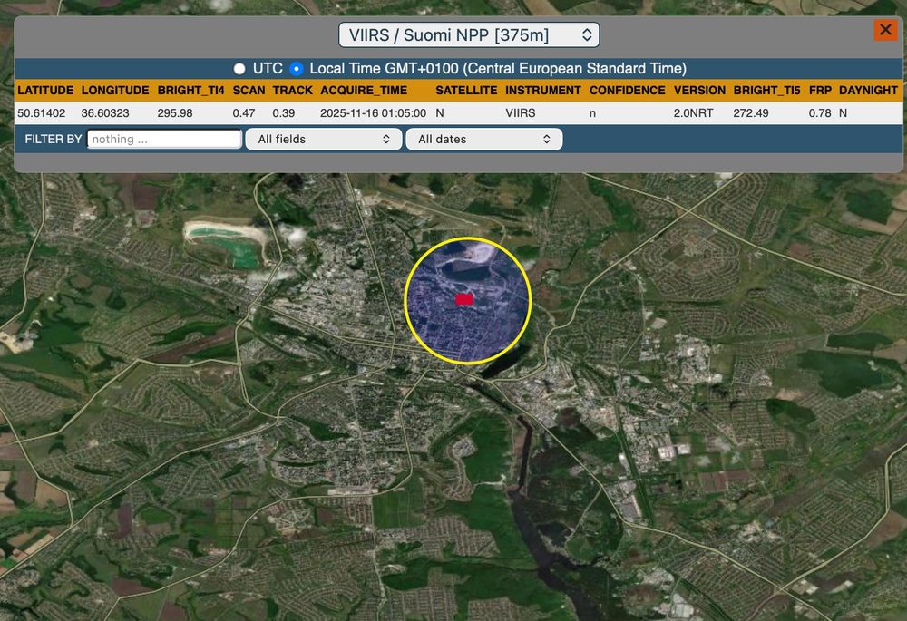Sort by INSTRUMENT column header
907x621 pixels.
542,90
